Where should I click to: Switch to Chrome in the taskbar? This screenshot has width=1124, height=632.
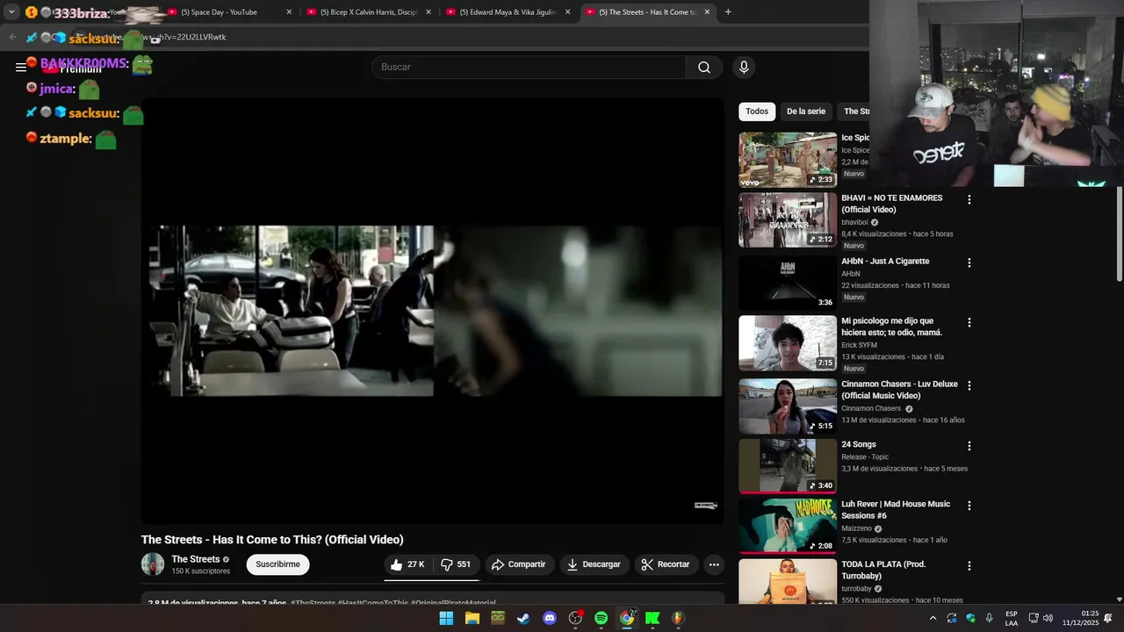click(x=627, y=618)
